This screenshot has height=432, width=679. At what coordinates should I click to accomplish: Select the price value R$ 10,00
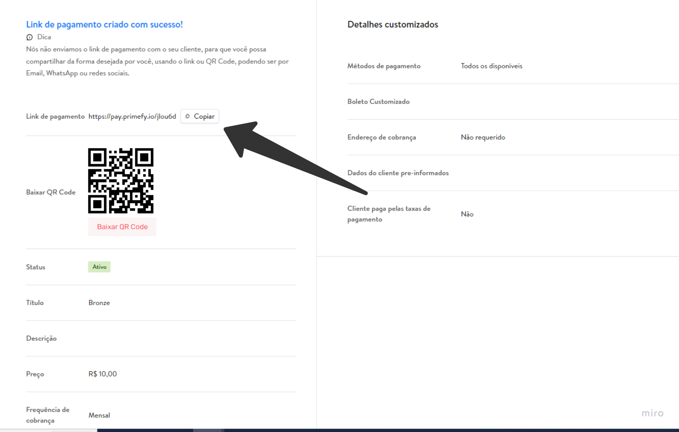coord(103,374)
